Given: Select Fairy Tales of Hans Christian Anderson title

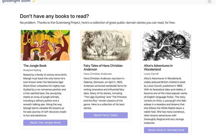Looking at the screenshot, I should pos(103,67).
